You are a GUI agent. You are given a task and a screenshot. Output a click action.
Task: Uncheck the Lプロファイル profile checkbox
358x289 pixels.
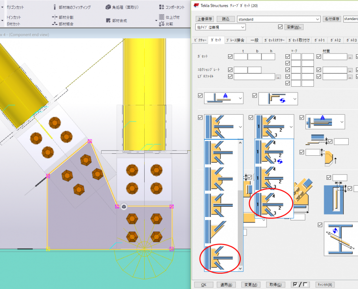(x=230, y=77)
